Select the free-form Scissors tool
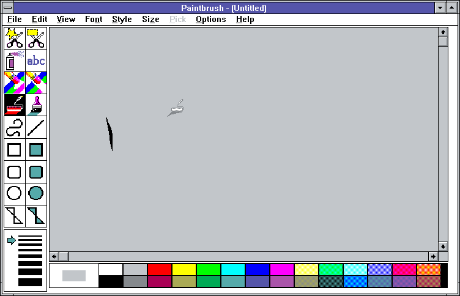The image size is (460, 296). click(15, 38)
